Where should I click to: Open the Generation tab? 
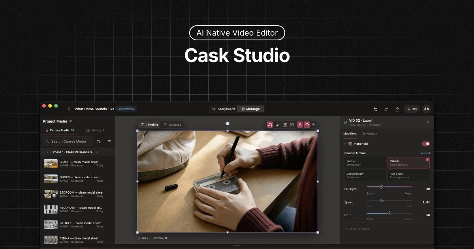tap(369, 134)
